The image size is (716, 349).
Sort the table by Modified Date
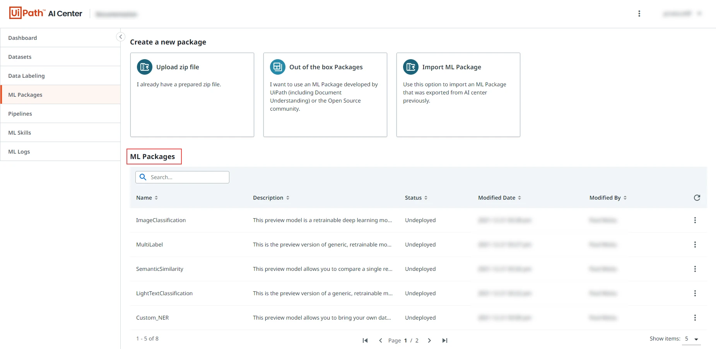(x=500, y=198)
